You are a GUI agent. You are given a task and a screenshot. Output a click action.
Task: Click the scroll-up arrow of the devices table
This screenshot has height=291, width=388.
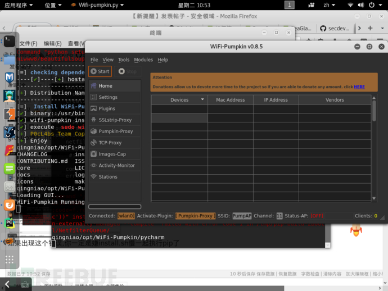point(374,98)
